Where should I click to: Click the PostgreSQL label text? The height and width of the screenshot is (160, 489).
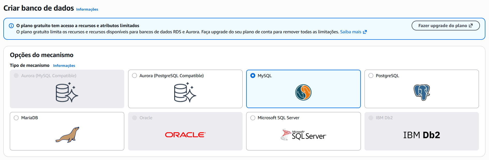(x=388, y=76)
